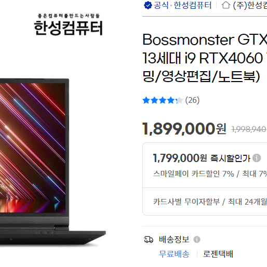Click the blue official seller verified badge
The image size is (267, 267).
148,5
